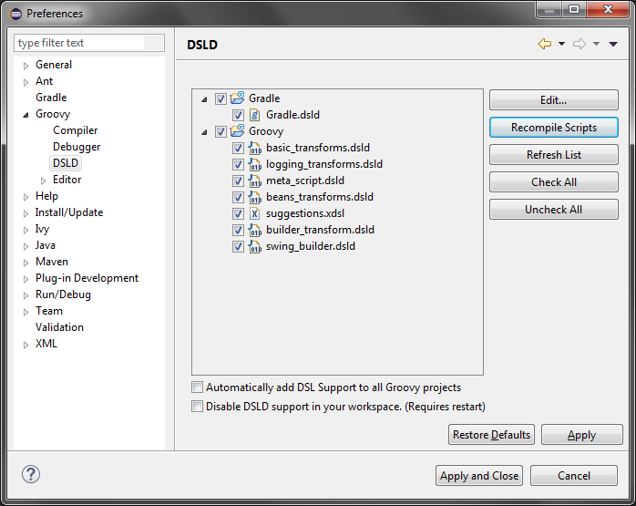Collapse the Gradle group in DSLD list
Viewport: 636px width, 506px height.
pos(204,99)
